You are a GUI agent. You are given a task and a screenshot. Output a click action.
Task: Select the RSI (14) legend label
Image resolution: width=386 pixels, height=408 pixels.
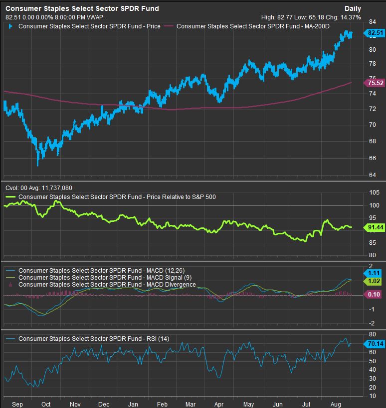point(94,339)
